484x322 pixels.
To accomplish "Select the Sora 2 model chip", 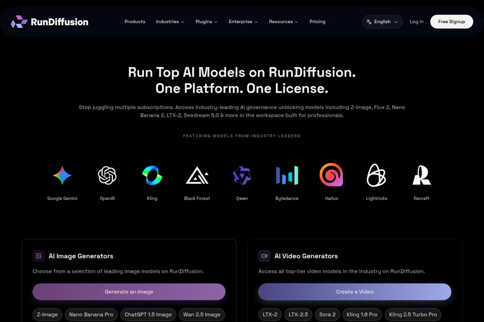I will click(x=327, y=314).
